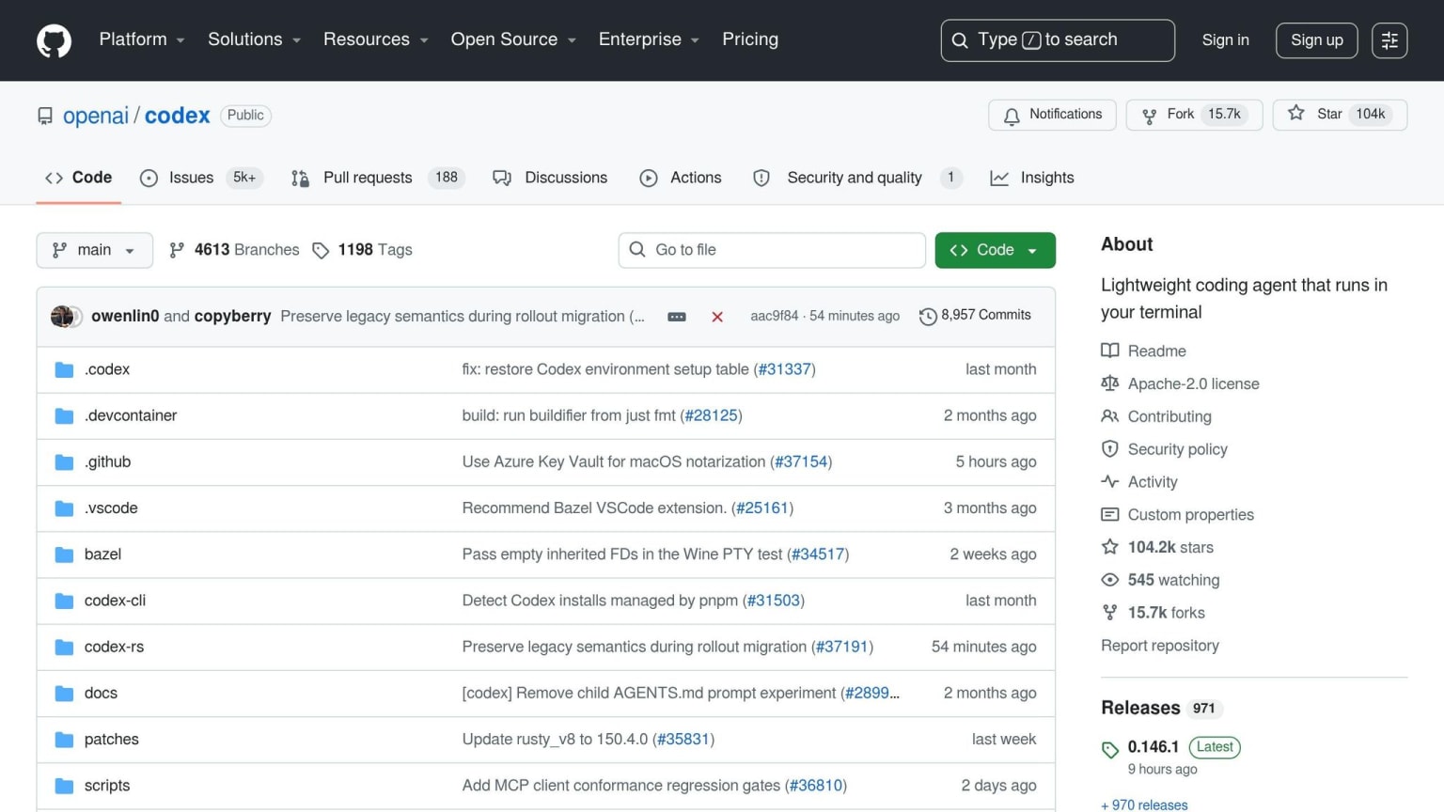Click the tag icon beside 1198 Tags
This screenshot has height=812, width=1444.
coord(321,251)
